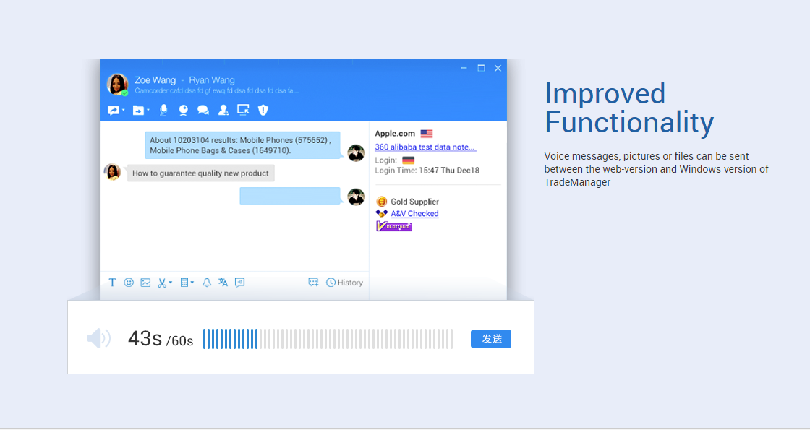Image resolution: width=810 pixels, height=430 pixels.
Task: Click the insert picture icon
Action: click(x=145, y=283)
